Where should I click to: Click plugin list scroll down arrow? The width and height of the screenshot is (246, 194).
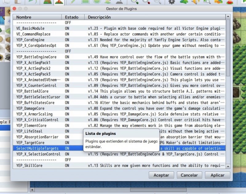pyautogui.click(x=228, y=166)
